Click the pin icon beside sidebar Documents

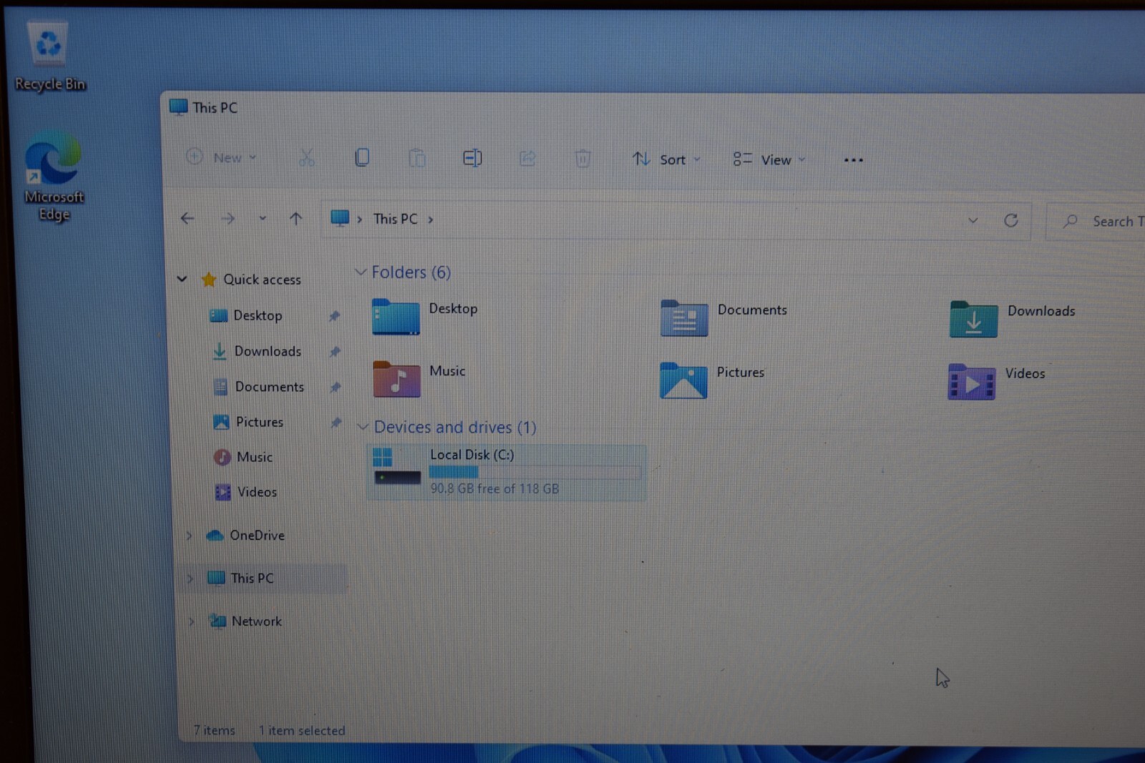point(335,387)
